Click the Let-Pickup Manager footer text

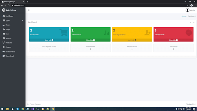point(34,104)
